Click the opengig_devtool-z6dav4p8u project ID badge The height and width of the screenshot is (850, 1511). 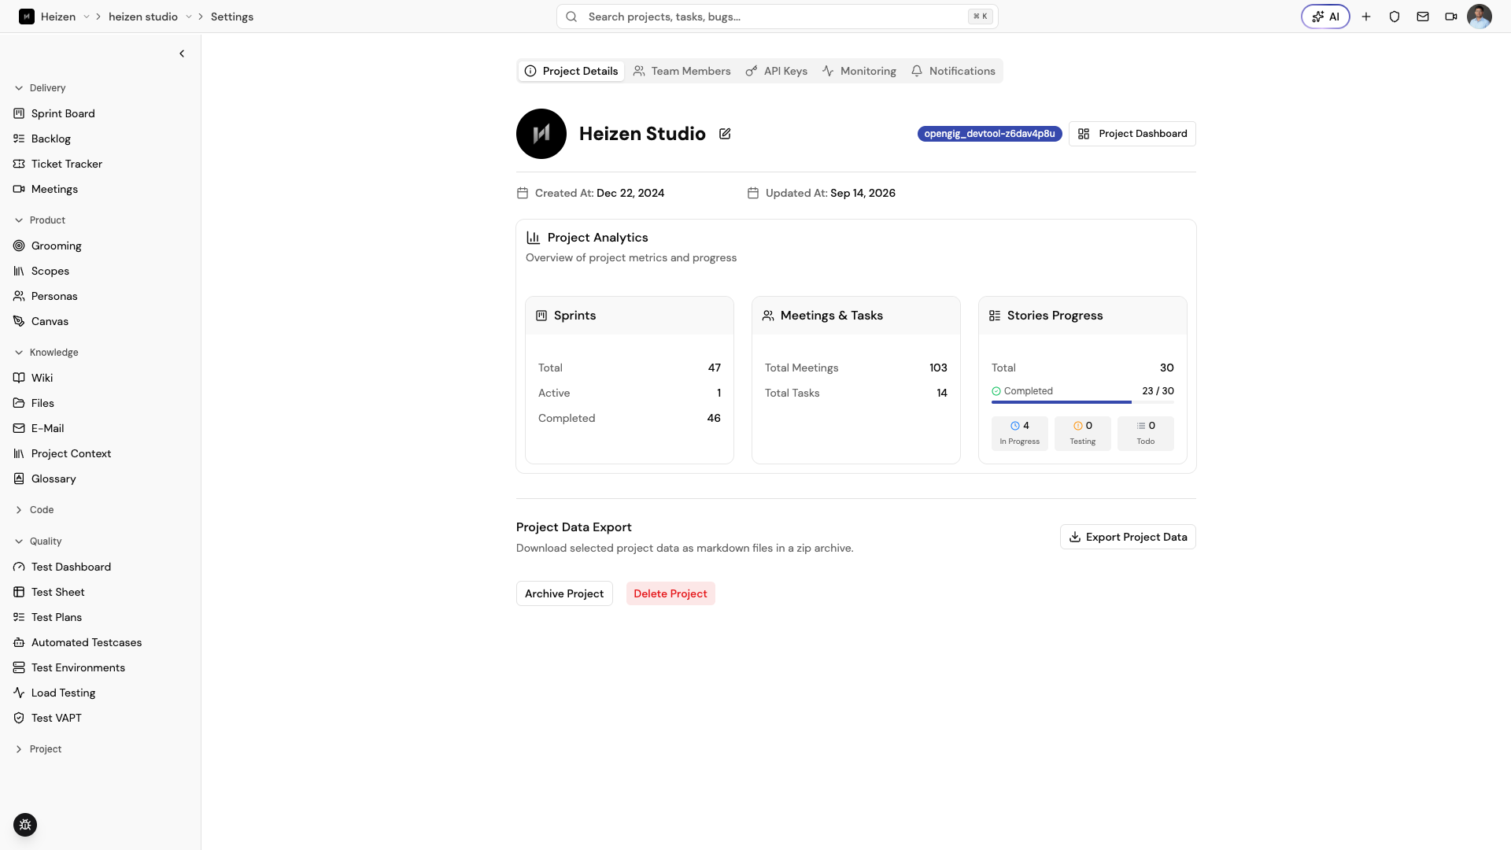989,134
